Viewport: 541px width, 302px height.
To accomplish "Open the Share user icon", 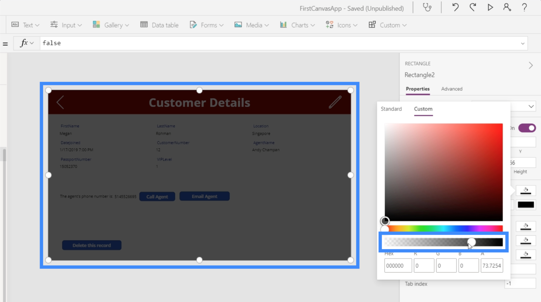I will [x=507, y=7].
